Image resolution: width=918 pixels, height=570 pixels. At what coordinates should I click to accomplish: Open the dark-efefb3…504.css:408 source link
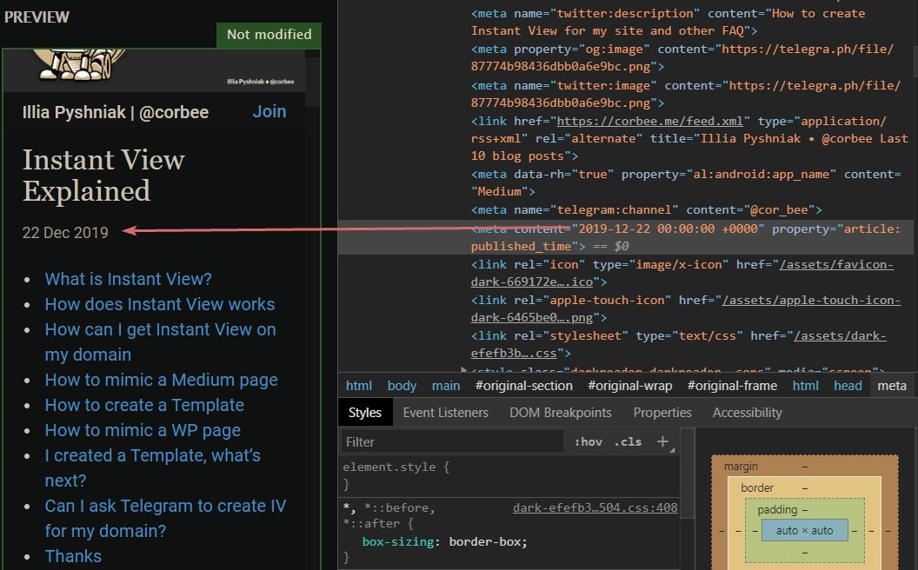coord(595,507)
